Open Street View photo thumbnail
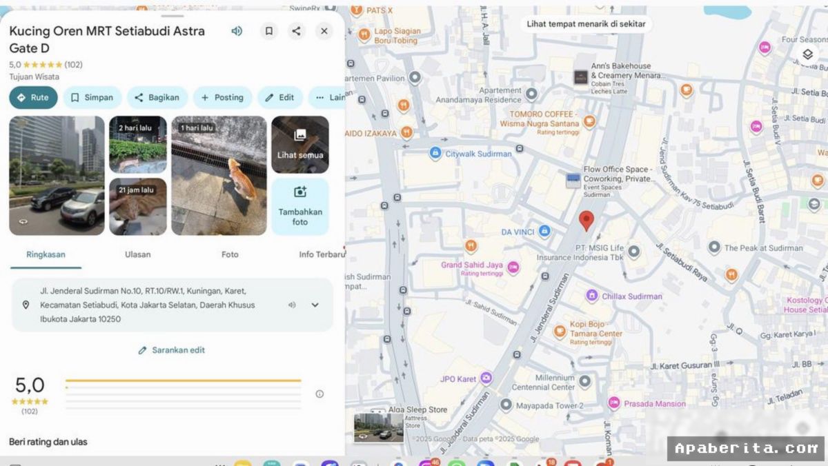Screen dimensions: 828x466 point(57,175)
